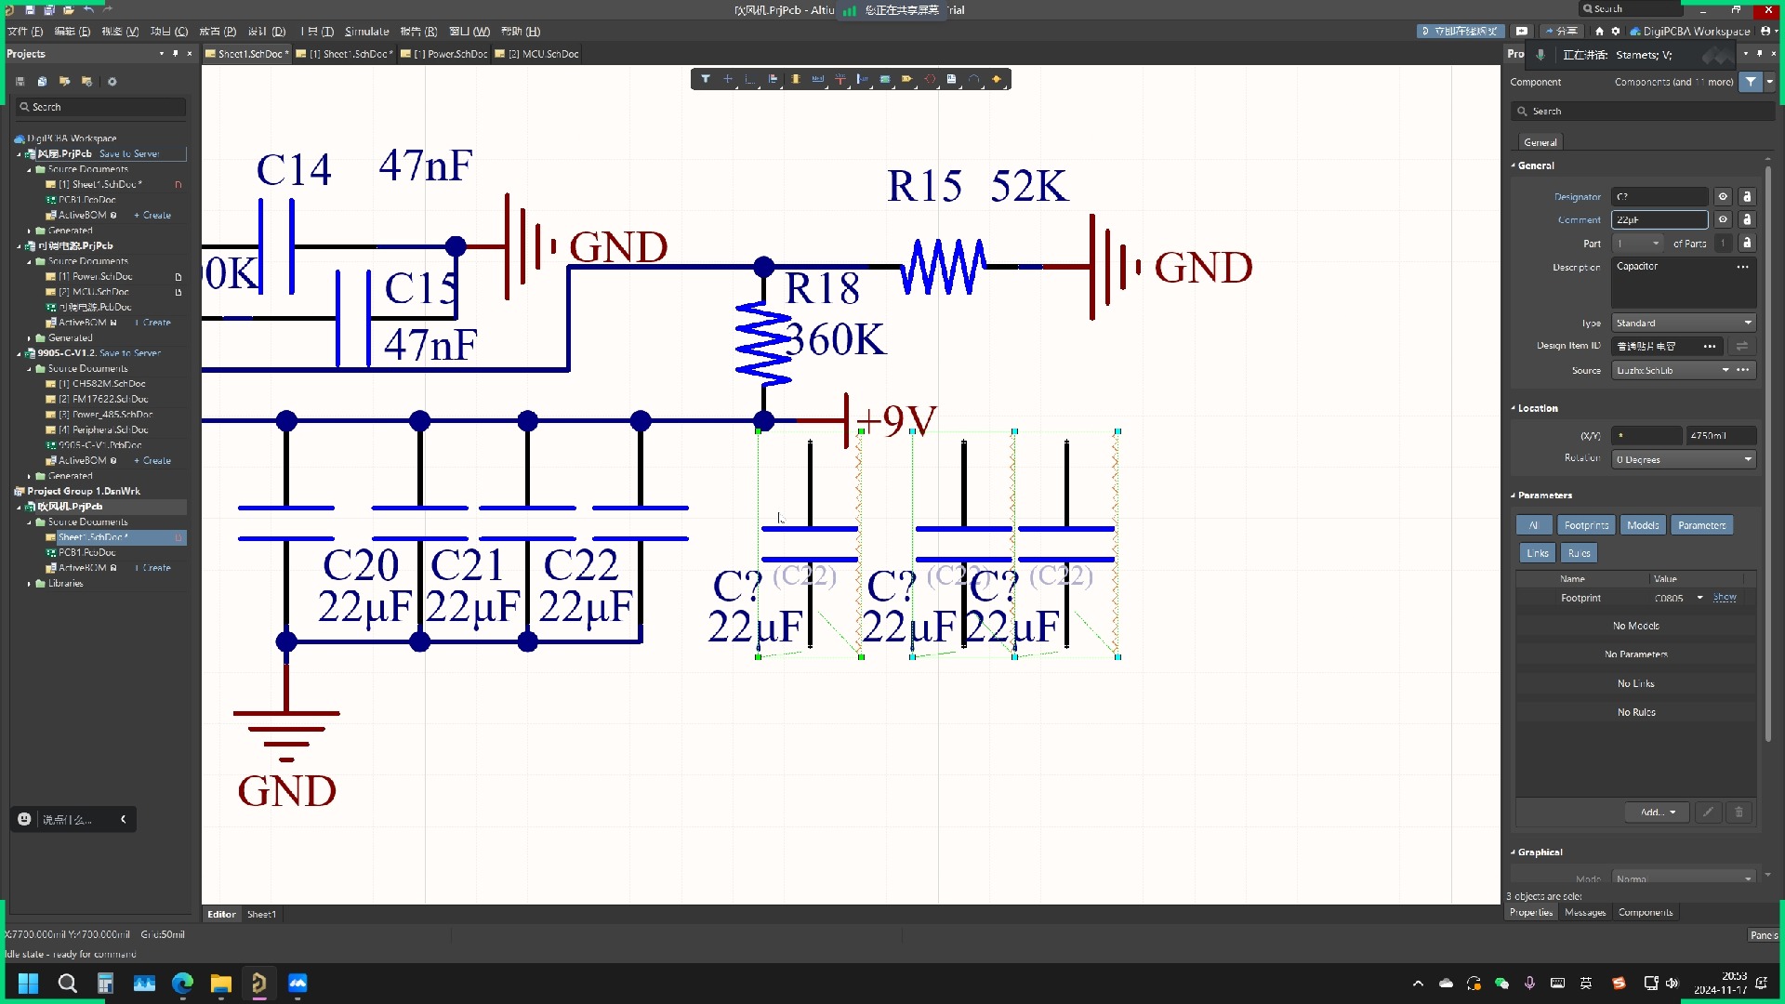Click the Show link for footprint

pos(1725,598)
